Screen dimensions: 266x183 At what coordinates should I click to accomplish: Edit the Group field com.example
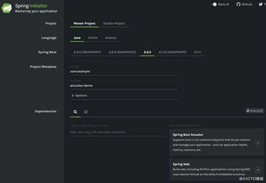pos(124,72)
